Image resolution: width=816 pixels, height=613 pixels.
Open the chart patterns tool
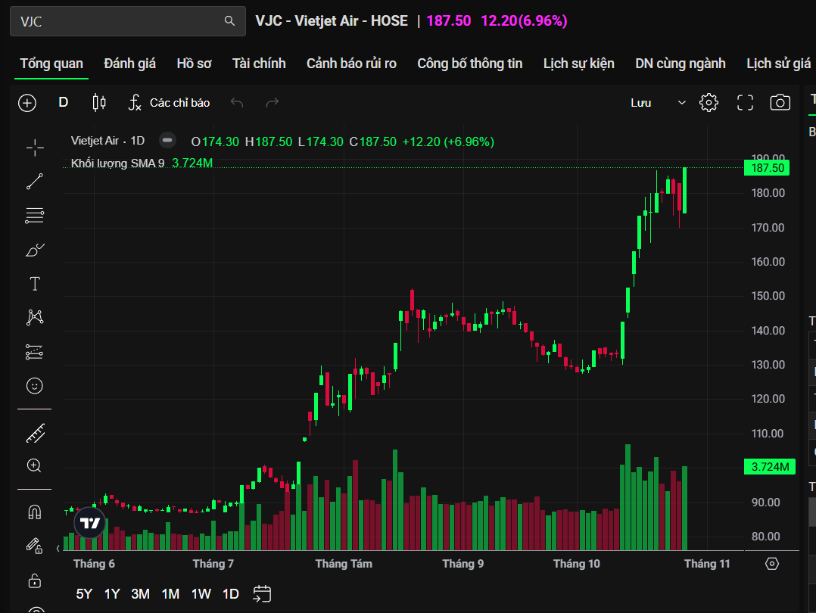tap(35, 318)
